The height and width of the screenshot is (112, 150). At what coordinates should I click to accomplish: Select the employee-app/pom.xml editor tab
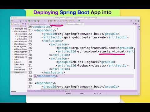coord(75,24)
